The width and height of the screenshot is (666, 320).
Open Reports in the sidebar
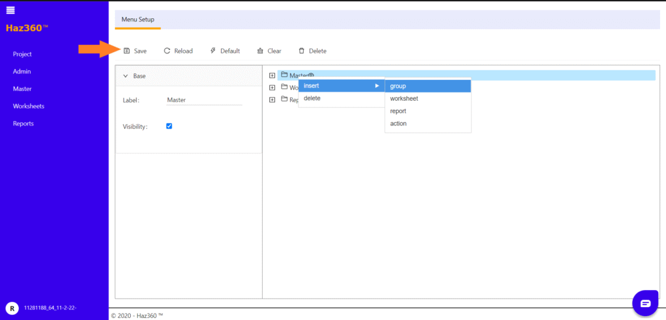coord(23,124)
